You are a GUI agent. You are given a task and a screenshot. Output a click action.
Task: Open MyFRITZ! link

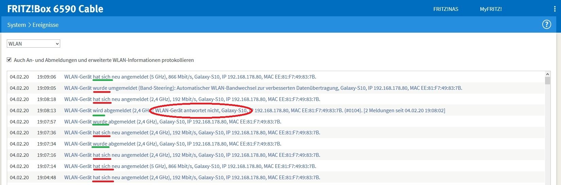tap(491, 9)
